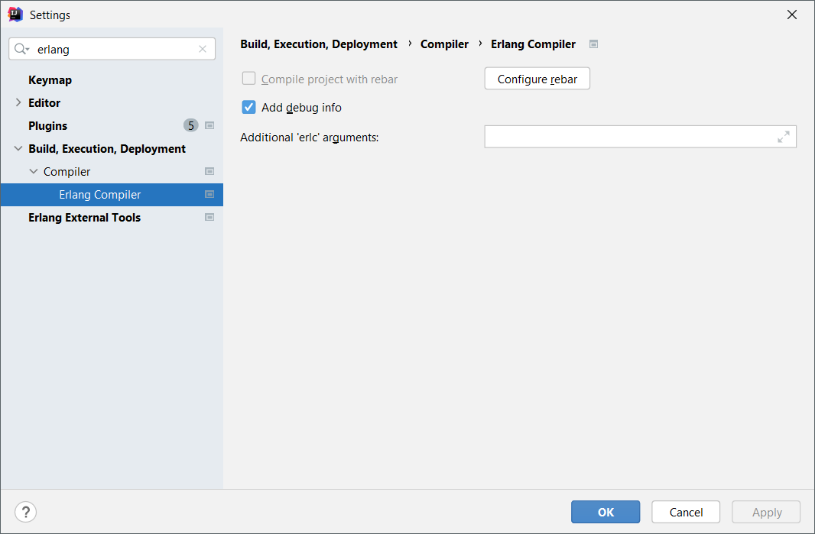This screenshot has width=815, height=534.
Task: Click project-level icon on Erlang External Tools row
Action: click(x=209, y=217)
